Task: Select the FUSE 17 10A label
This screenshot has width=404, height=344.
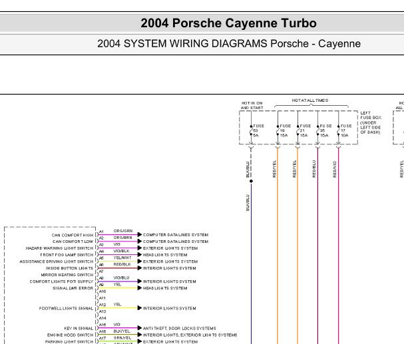Action: [346, 130]
